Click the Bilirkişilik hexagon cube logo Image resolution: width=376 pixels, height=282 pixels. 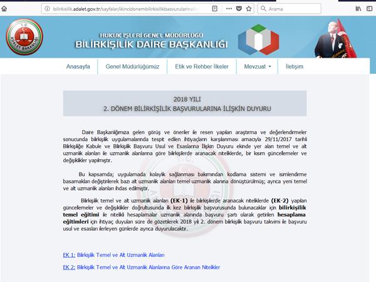click(258, 39)
